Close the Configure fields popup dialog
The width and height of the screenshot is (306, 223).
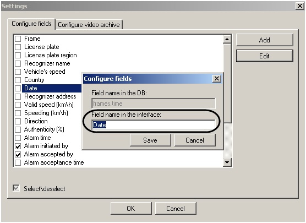[217, 79]
